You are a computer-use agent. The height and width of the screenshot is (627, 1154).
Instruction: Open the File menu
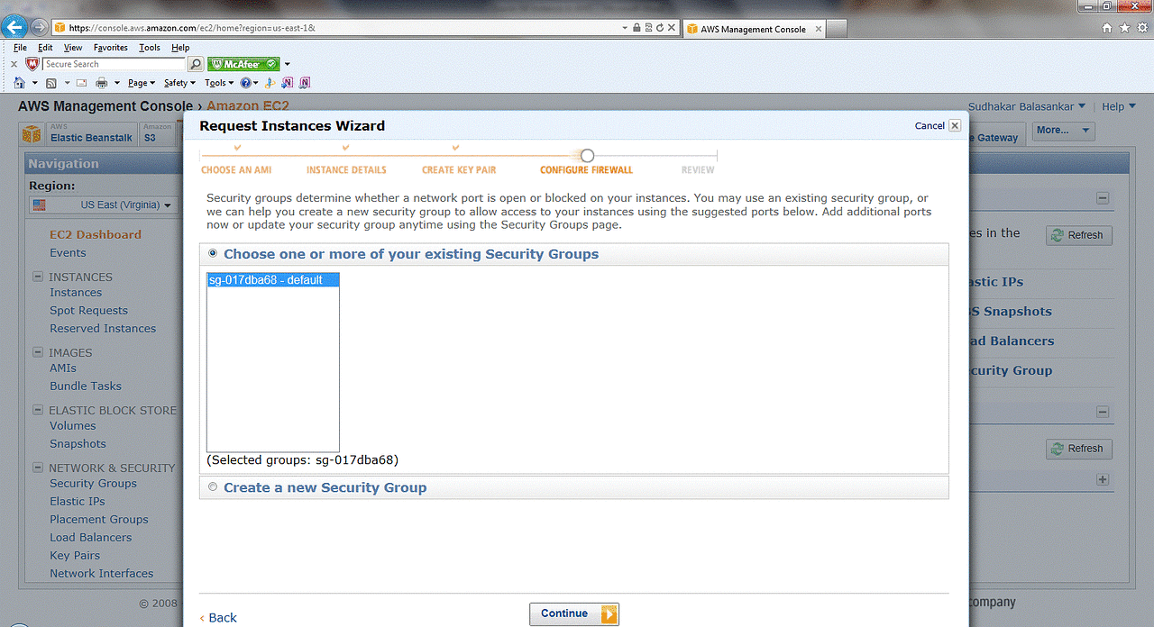(20, 48)
